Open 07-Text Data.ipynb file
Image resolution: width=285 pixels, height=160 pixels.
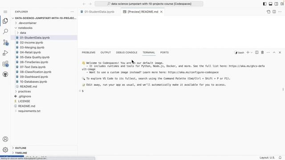tap(44, 67)
